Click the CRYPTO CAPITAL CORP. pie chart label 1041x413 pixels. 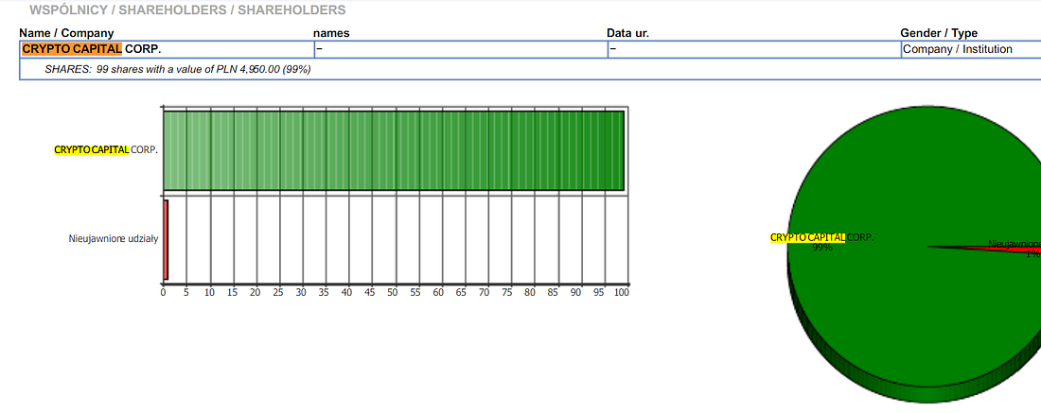click(821, 237)
